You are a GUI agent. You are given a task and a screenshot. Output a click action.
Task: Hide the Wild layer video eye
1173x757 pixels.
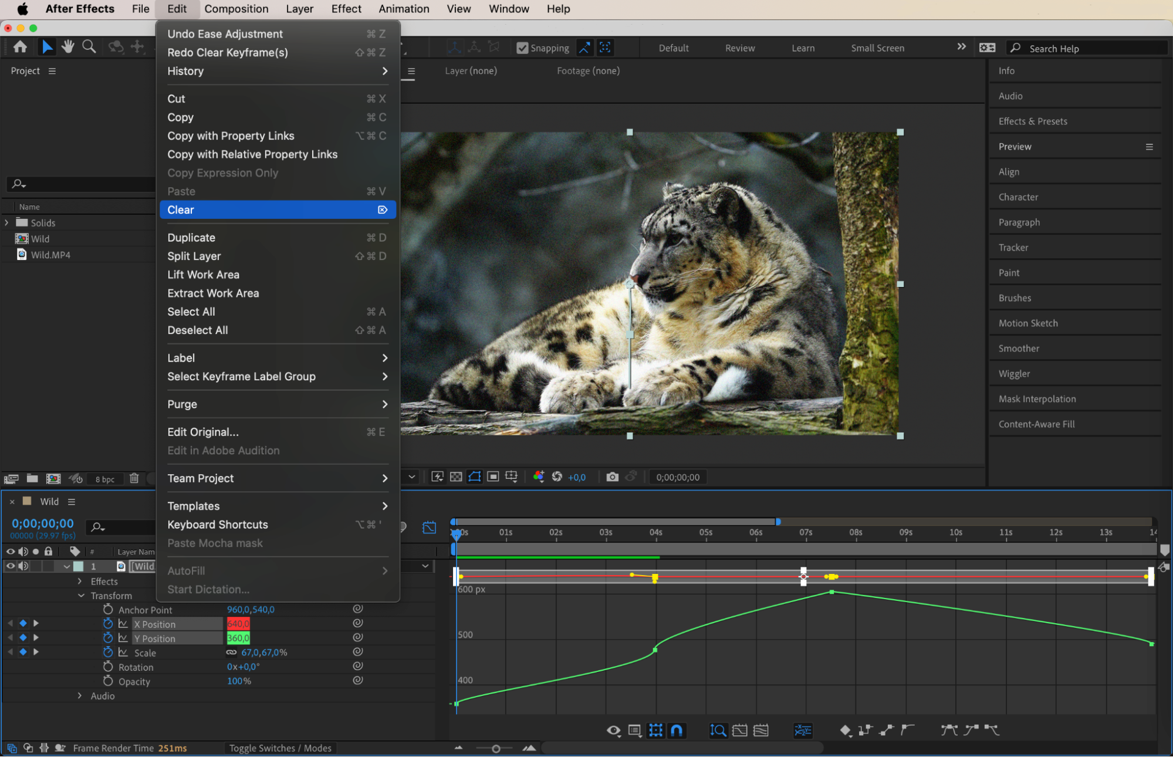pyautogui.click(x=10, y=566)
